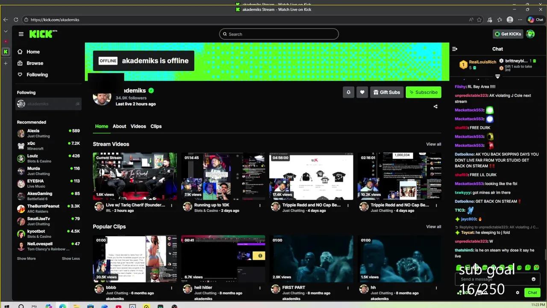547x308 pixels.
Task: View site information icon beside URL
Action: point(26,20)
